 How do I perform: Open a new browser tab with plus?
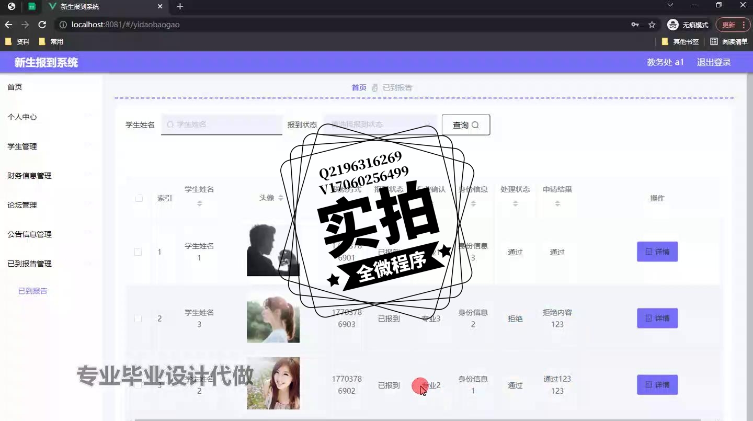180,6
